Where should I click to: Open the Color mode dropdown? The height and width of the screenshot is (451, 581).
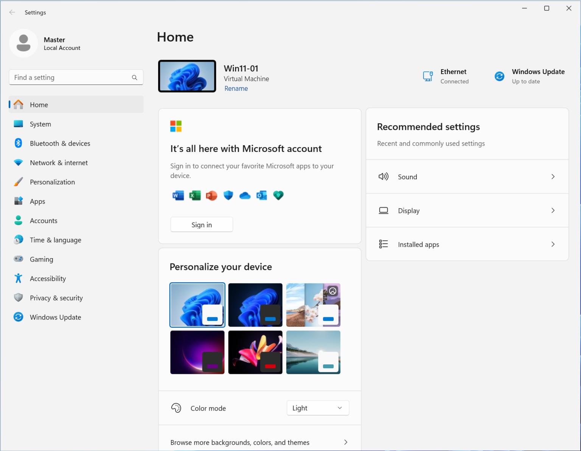(x=317, y=408)
